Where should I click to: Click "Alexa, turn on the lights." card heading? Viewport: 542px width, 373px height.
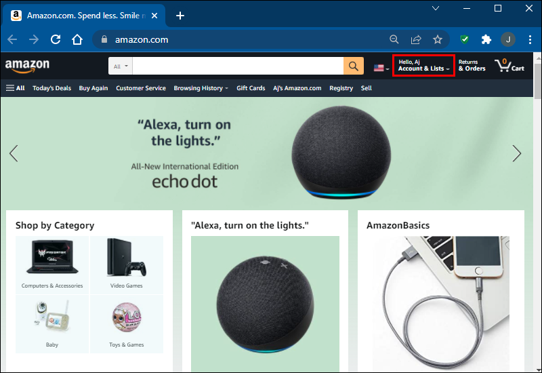coord(250,226)
